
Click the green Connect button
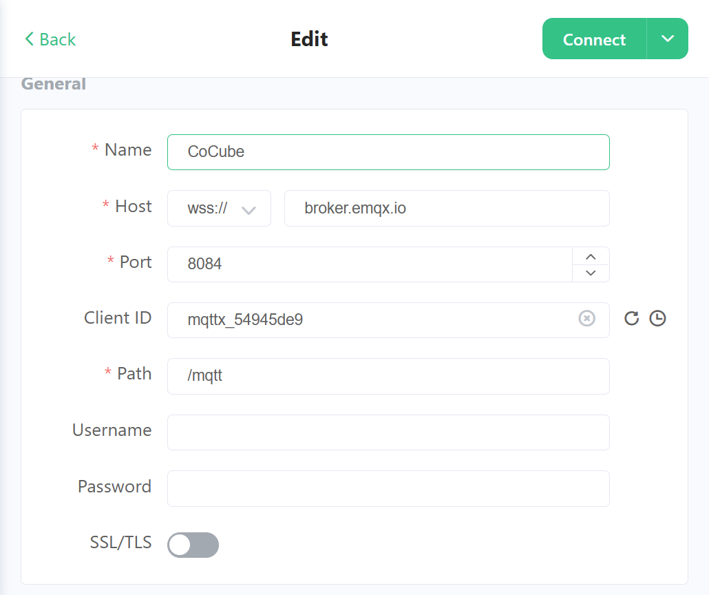(594, 39)
